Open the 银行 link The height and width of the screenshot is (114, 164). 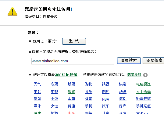tap(106, 84)
